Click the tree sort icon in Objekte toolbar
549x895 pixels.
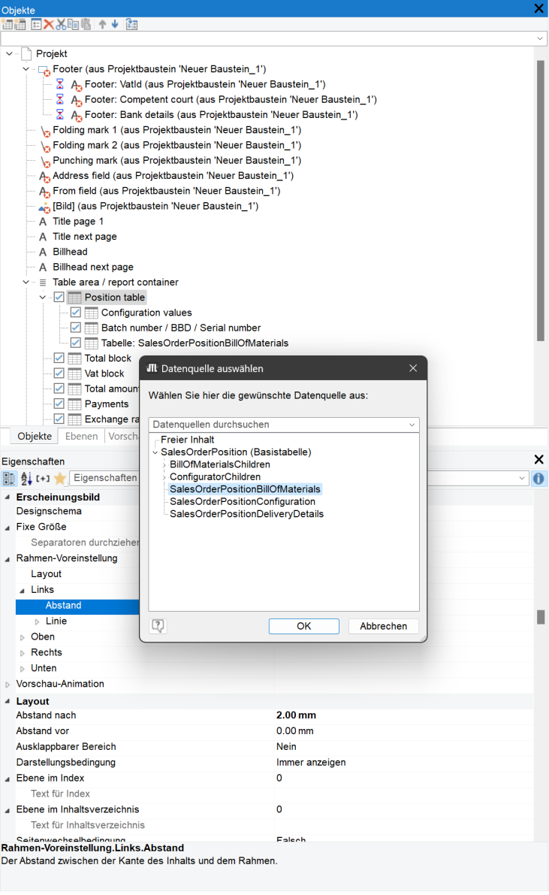132,25
